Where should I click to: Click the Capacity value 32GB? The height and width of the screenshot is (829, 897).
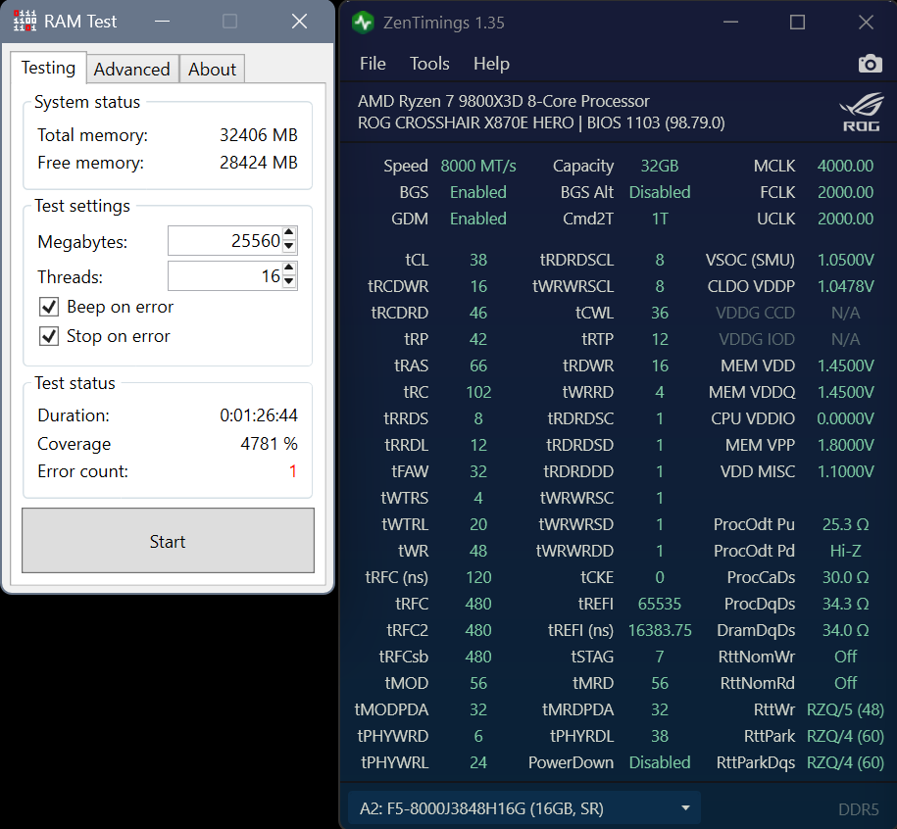tap(660, 166)
